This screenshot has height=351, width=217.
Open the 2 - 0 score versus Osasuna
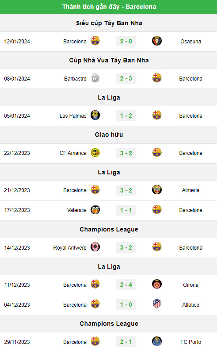click(x=126, y=42)
